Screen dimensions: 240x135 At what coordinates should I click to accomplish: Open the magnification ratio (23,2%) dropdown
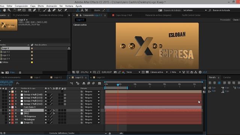click(x=86, y=72)
